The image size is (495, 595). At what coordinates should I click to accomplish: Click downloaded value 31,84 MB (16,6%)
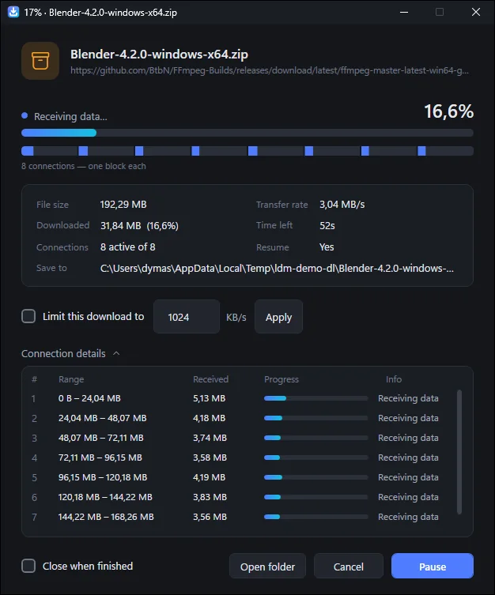[x=139, y=226]
